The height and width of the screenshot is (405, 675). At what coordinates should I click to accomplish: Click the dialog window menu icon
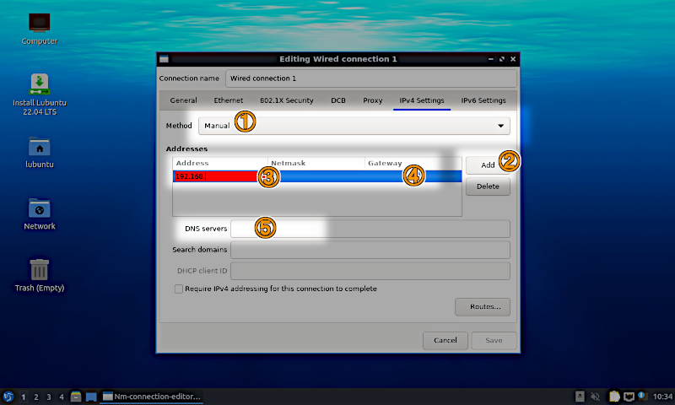tap(164, 59)
